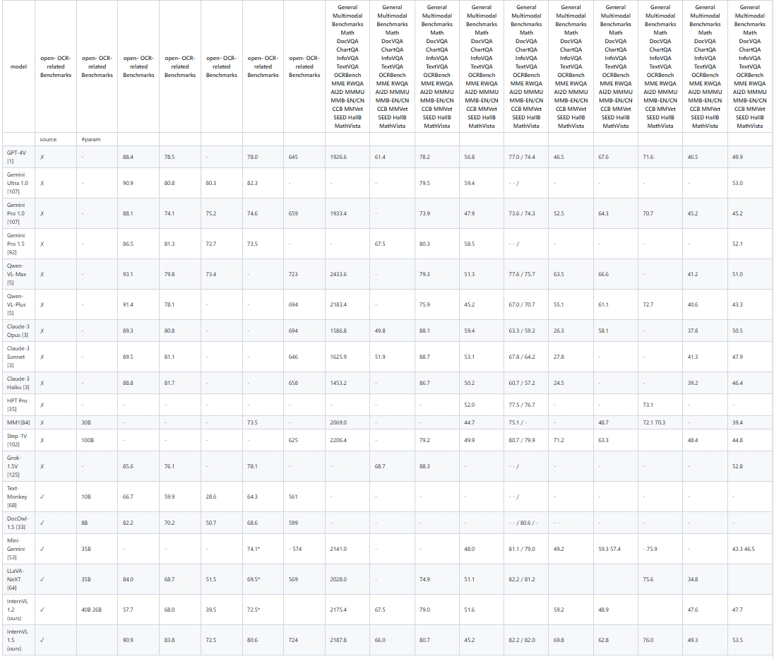Select the cell reading "67.8 / 64.2"
Screen dimensions: 774x659
[x=526, y=357]
